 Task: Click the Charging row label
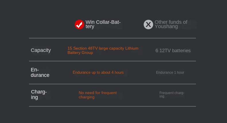click(39, 94)
